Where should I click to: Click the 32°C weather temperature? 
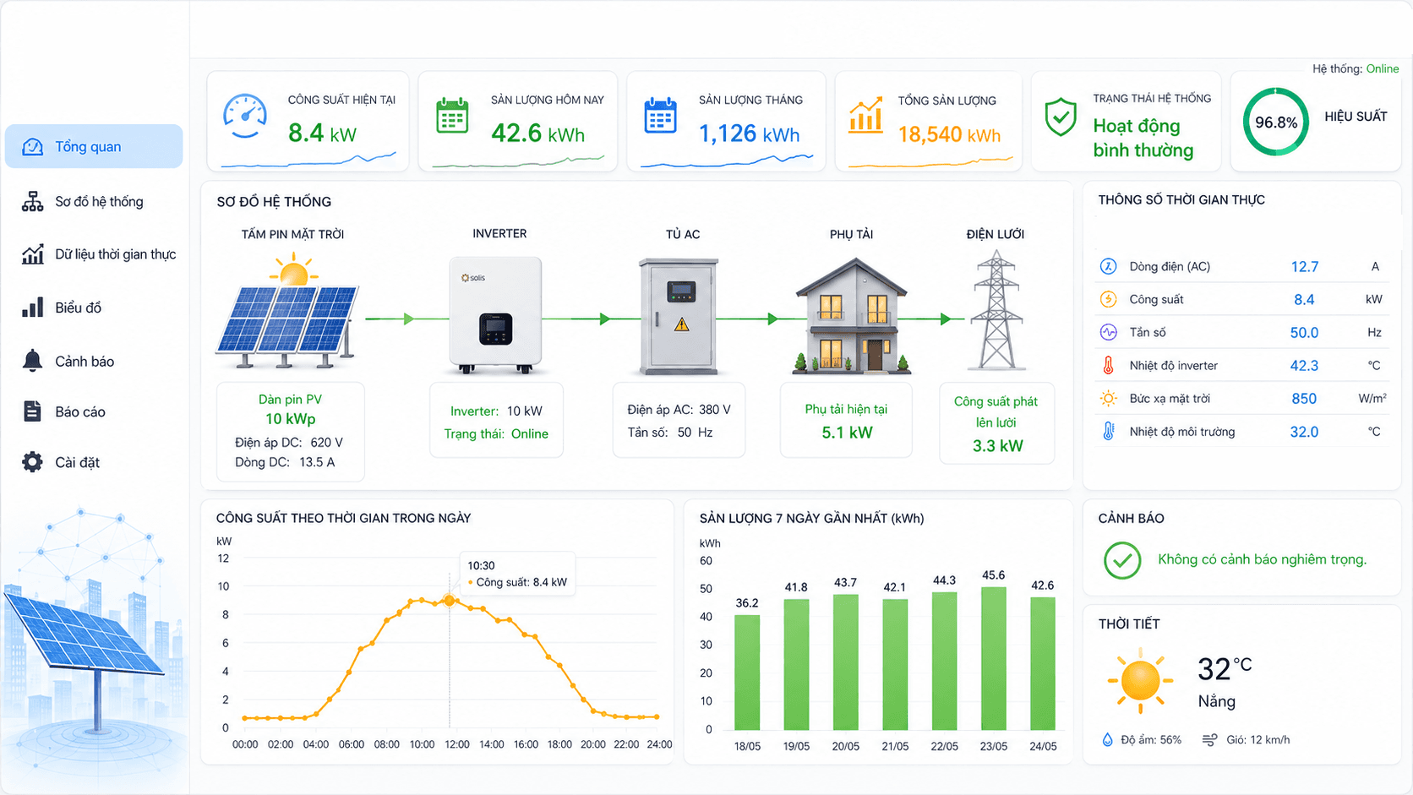1224,669
